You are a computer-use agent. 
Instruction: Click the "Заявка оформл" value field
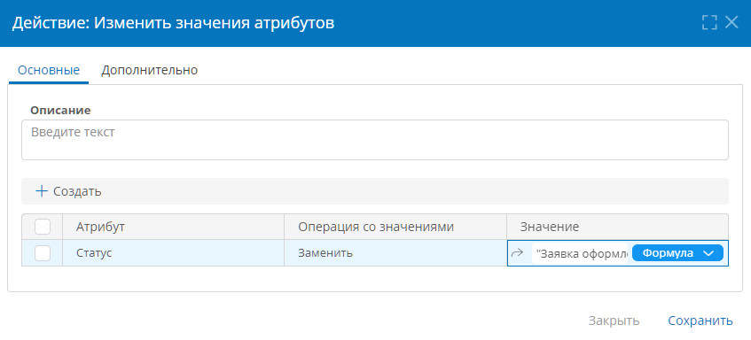(580, 253)
